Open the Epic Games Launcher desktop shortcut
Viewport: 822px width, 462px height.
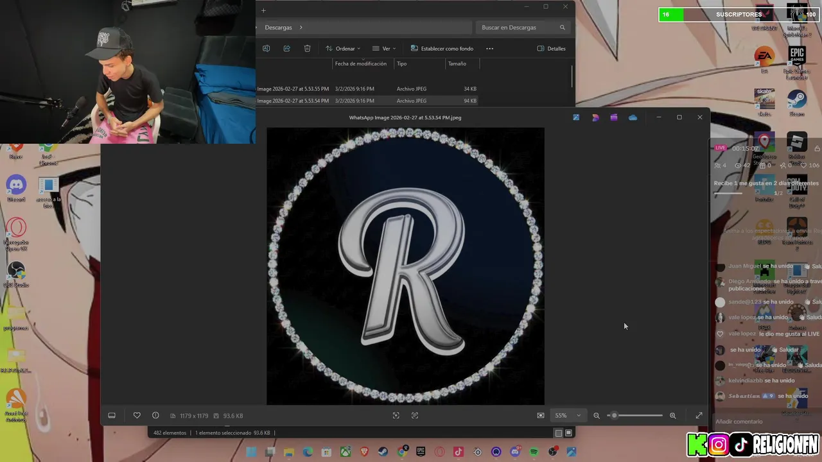[x=797, y=63]
